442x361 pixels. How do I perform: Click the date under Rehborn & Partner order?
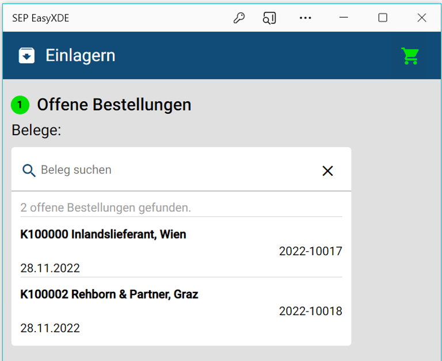point(50,328)
